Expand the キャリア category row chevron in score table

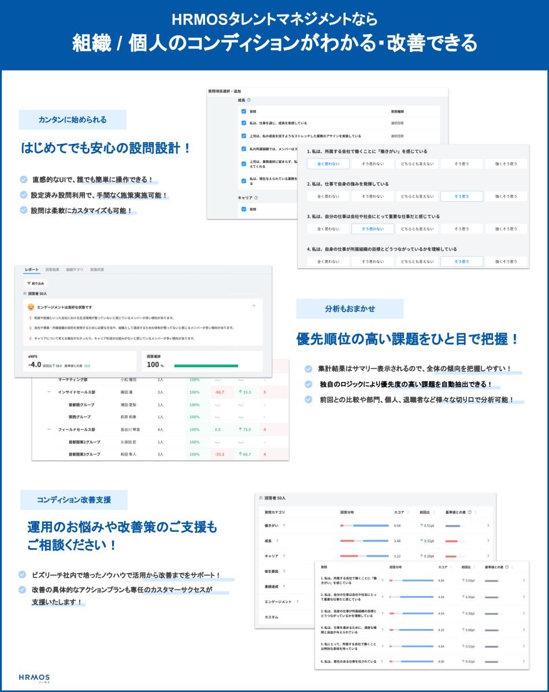point(488,556)
